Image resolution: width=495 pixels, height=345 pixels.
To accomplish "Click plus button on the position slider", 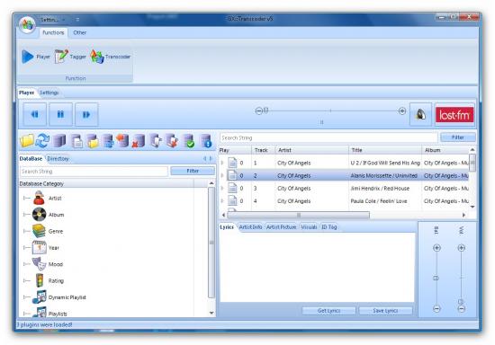I will click(402, 111).
